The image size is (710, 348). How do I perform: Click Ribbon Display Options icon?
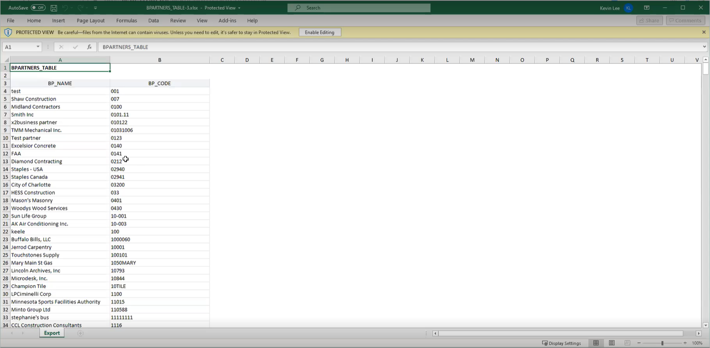point(647,8)
